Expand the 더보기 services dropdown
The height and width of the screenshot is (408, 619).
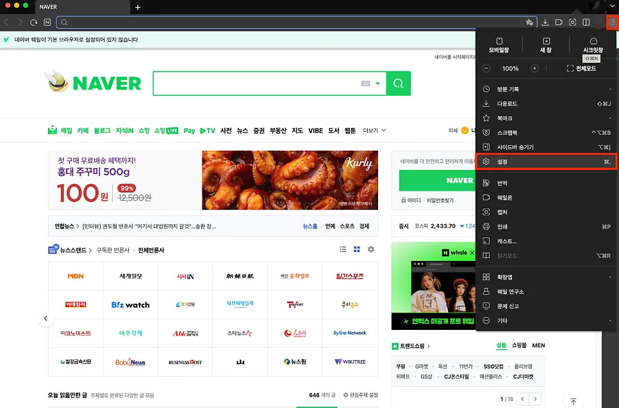[x=374, y=130]
